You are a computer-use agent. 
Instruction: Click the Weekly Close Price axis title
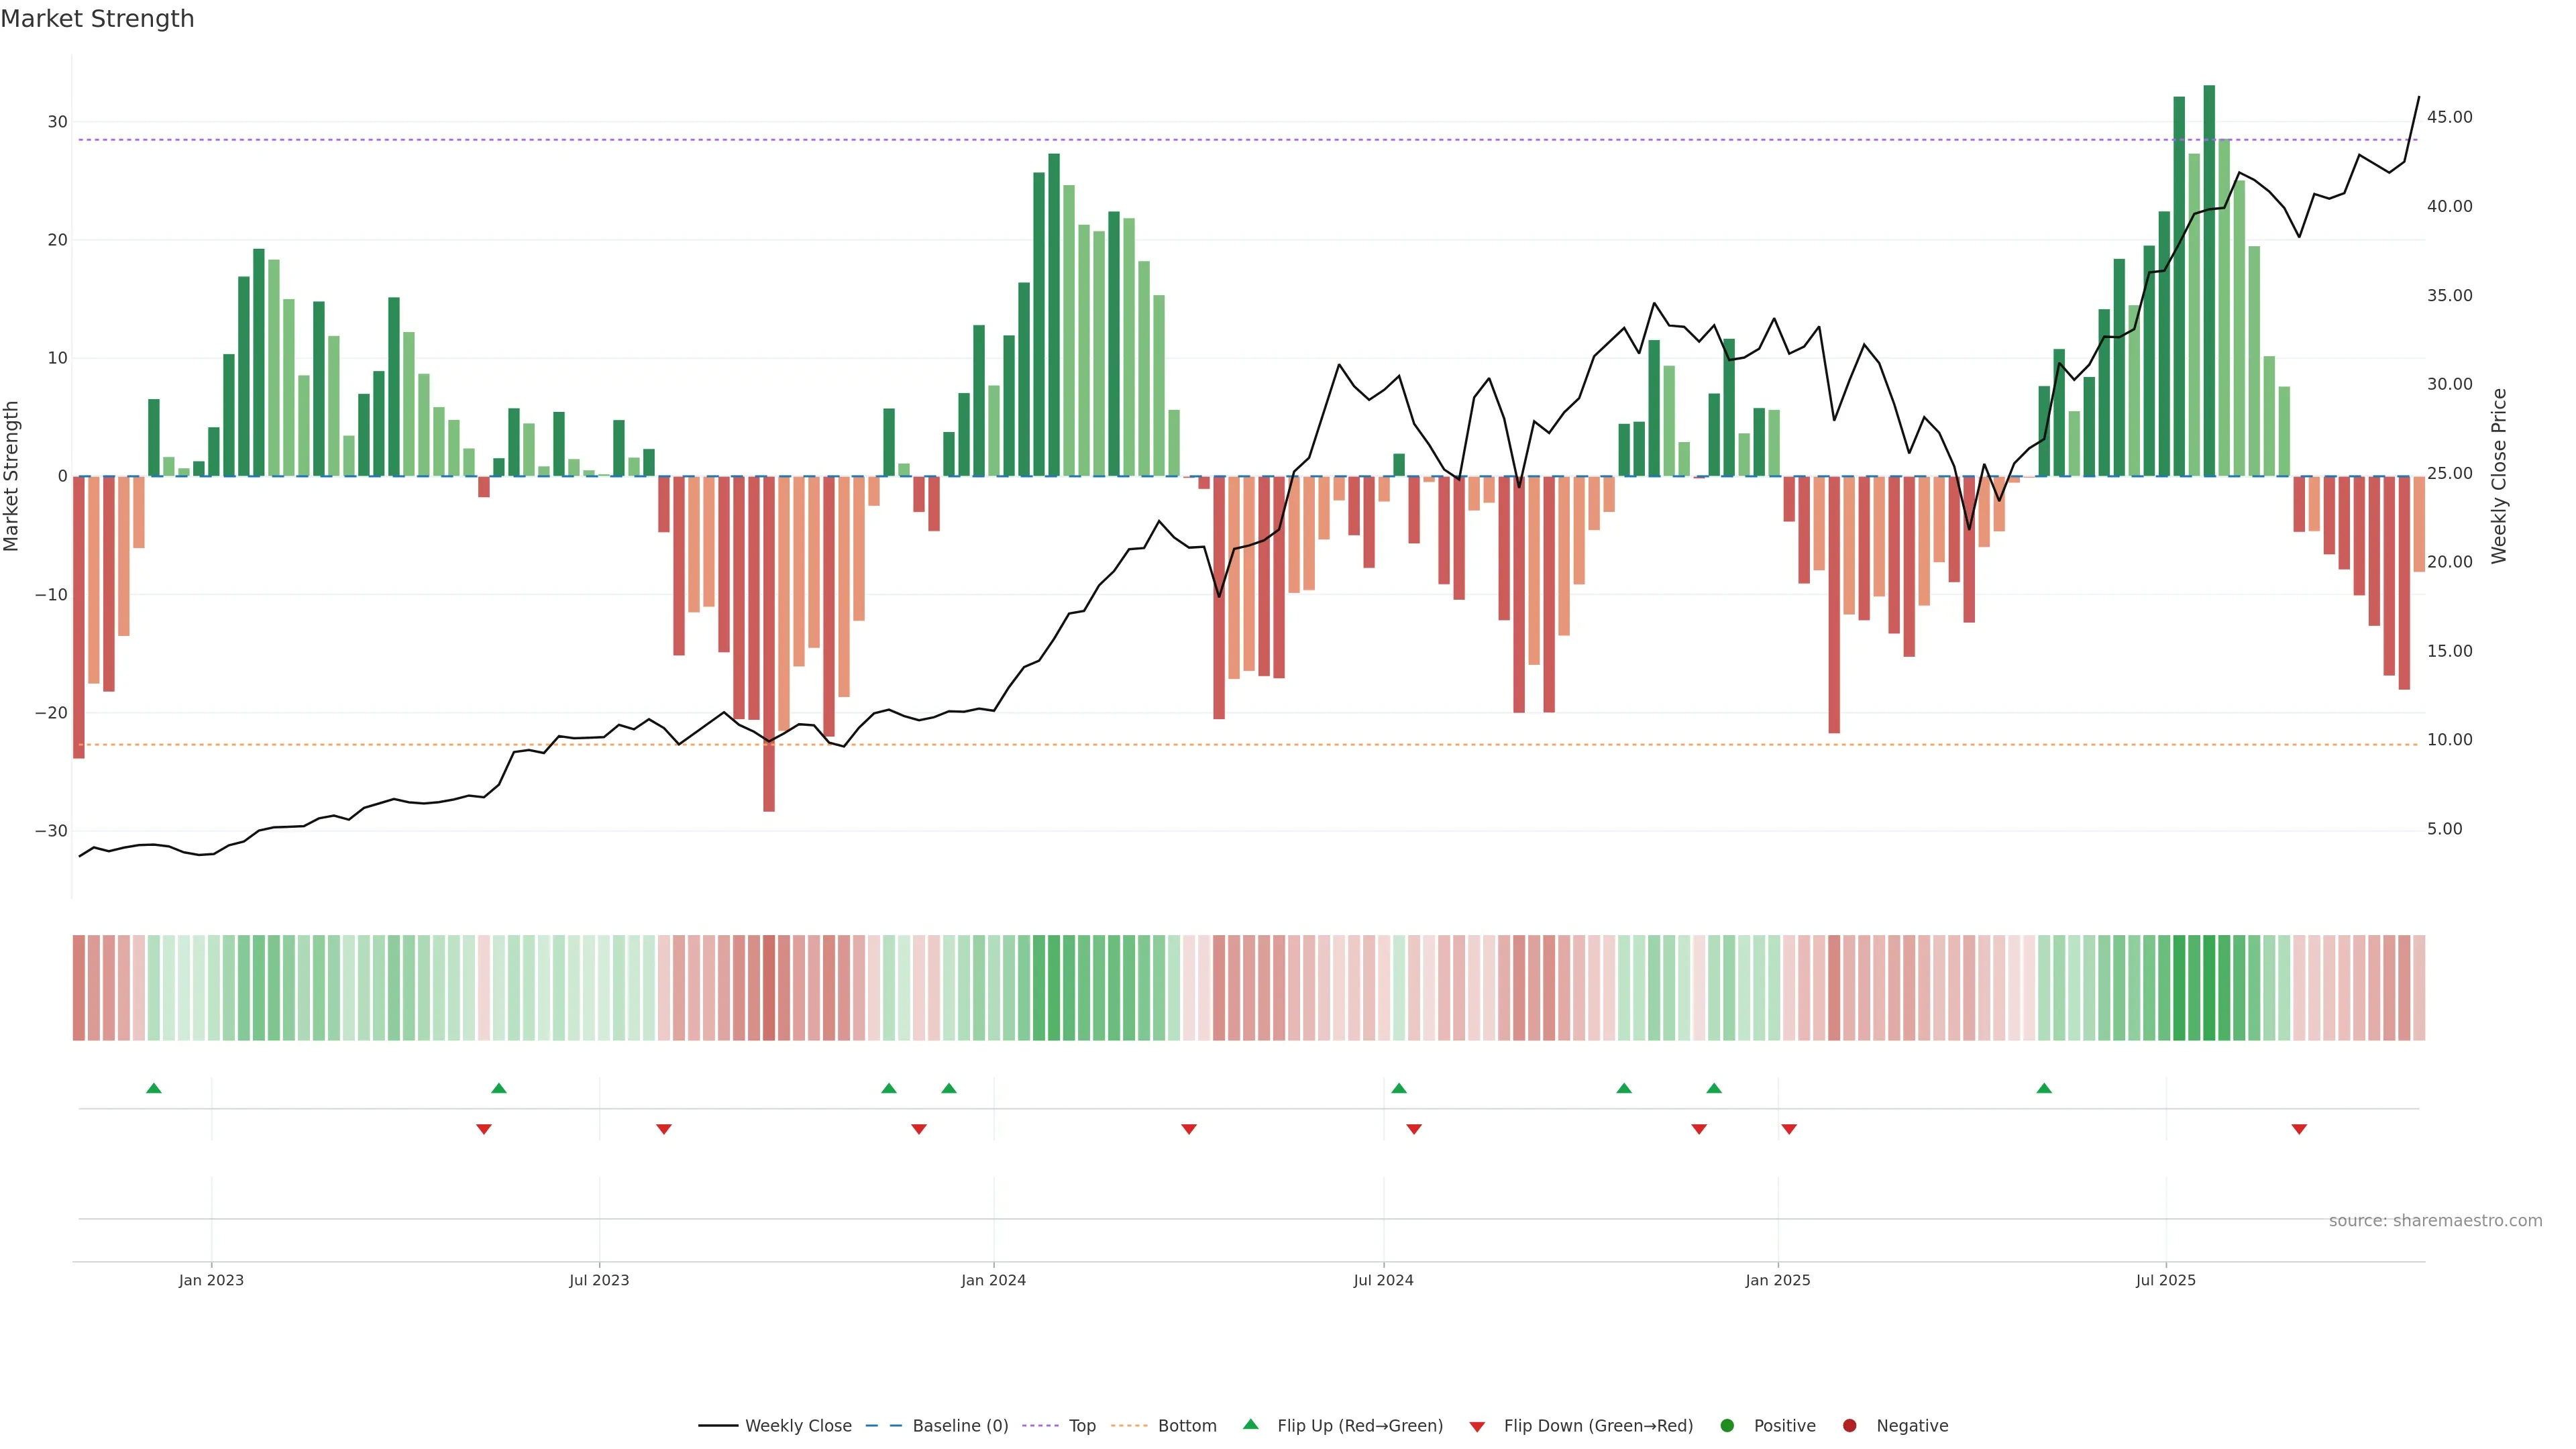coord(2499,476)
